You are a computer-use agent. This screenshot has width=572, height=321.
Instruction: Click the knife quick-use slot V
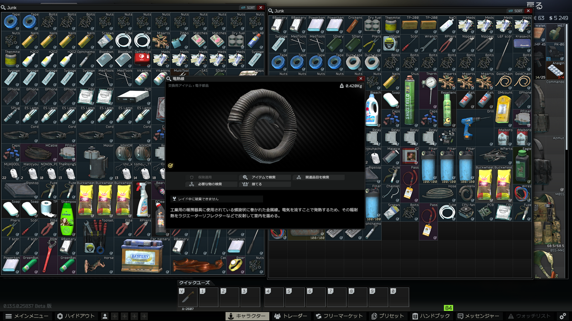click(188, 297)
